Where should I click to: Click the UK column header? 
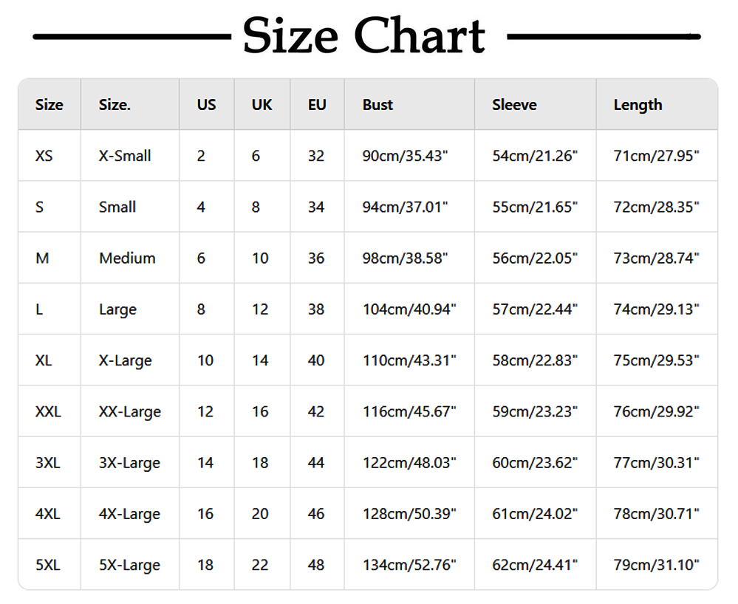[x=262, y=104]
